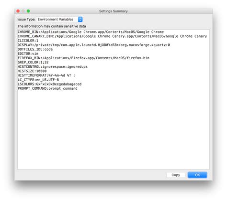This screenshot has width=227, height=201.
Task: Click the Issue Type label
Action: tap(26, 20)
